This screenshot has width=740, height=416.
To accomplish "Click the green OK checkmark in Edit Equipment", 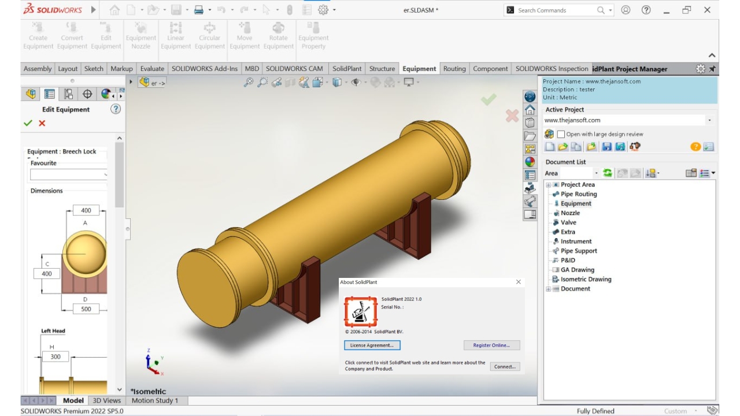I will [x=28, y=123].
